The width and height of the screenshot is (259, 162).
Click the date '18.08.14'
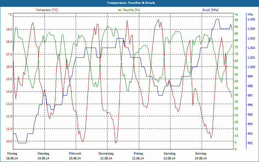(12, 158)
